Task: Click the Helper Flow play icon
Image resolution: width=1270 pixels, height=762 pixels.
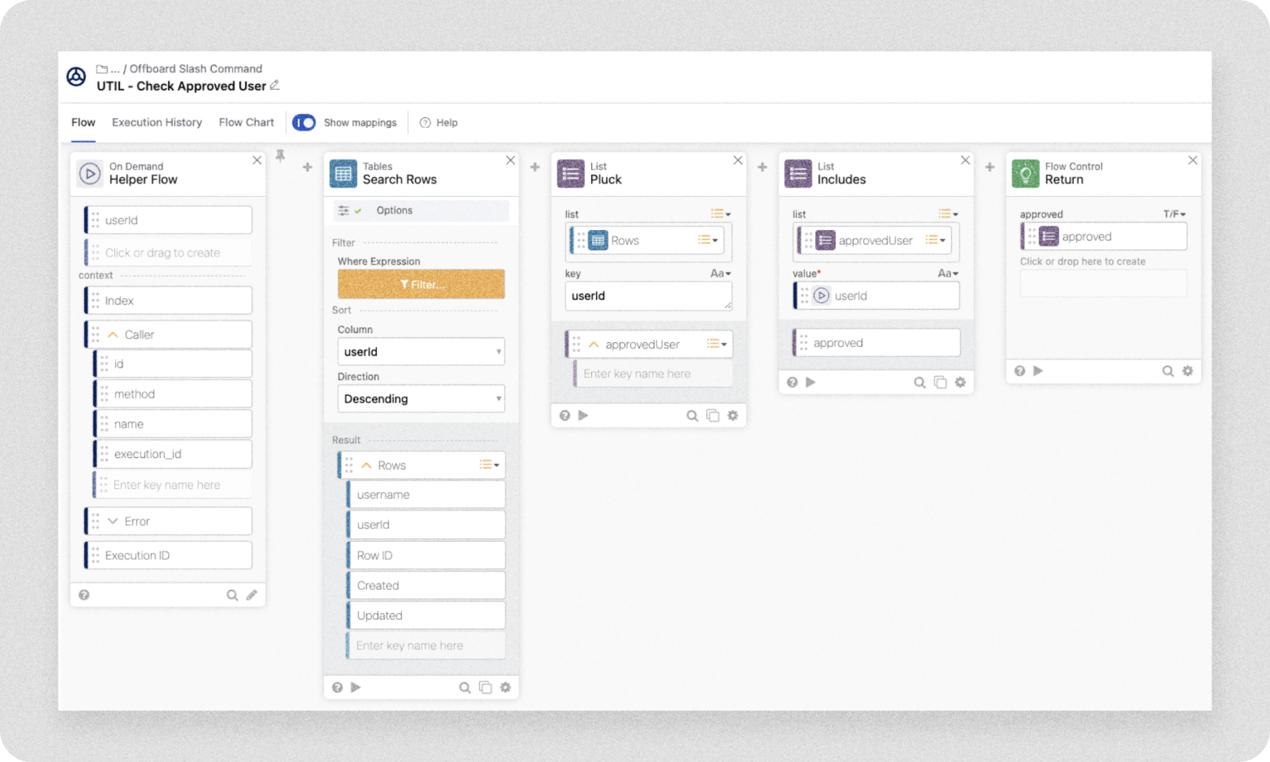Action: click(x=90, y=174)
